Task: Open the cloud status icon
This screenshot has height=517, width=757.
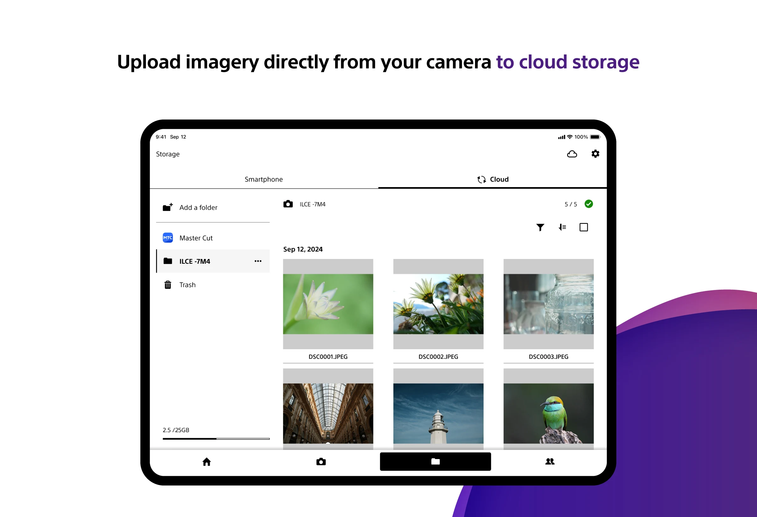Action: click(x=572, y=154)
